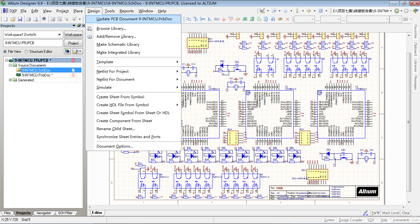Open the Design Compiler status bar button
420x224 pixels.
click(x=351, y=220)
